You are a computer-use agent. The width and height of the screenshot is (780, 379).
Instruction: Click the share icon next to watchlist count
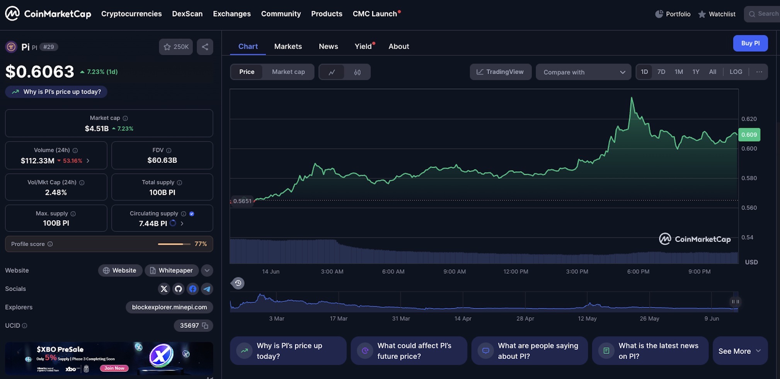[205, 47]
